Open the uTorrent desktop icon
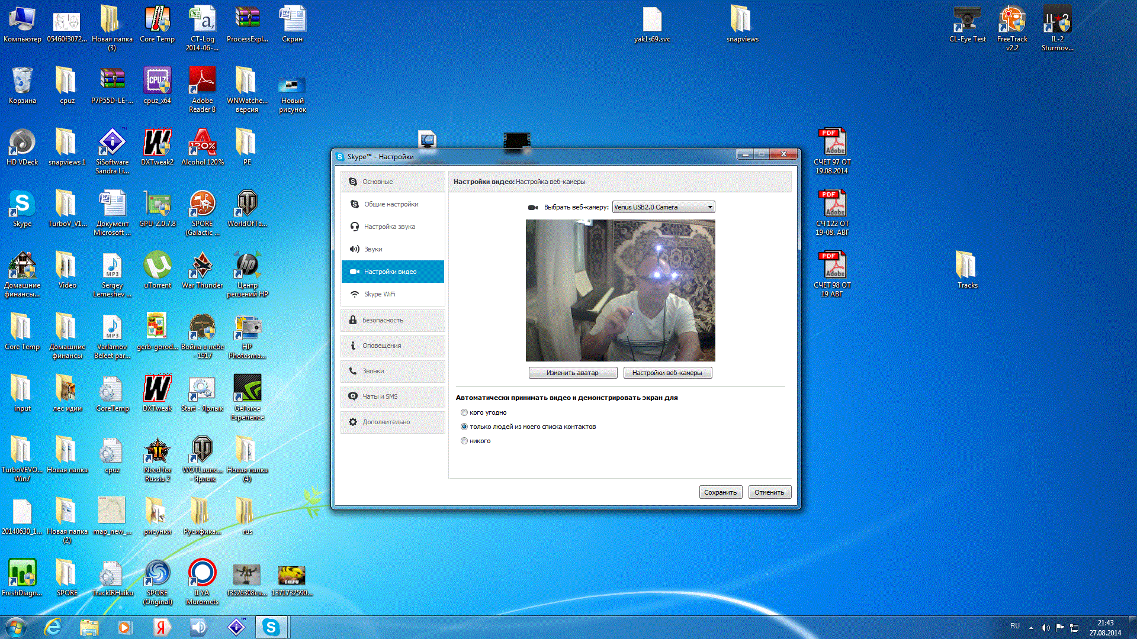Viewport: 1137px width, 639px height. tap(157, 270)
